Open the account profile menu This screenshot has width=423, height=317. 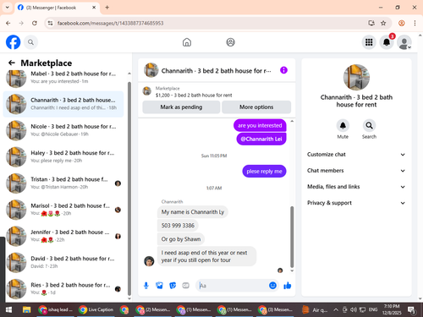point(404,42)
